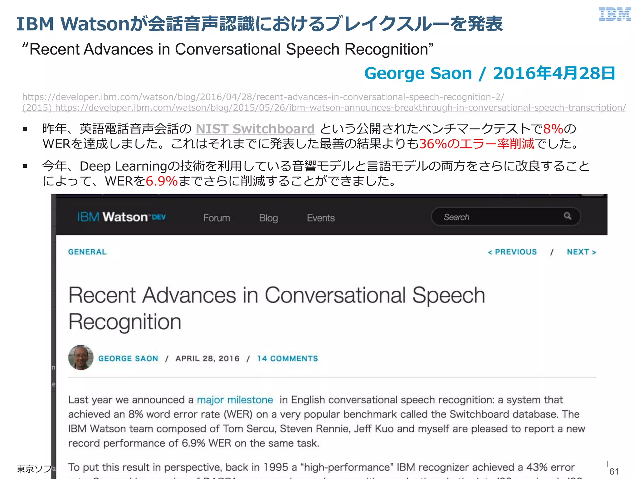Click the IBM Watson DEV logo
The width and height of the screenshot is (639, 479).
click(121, 217)
